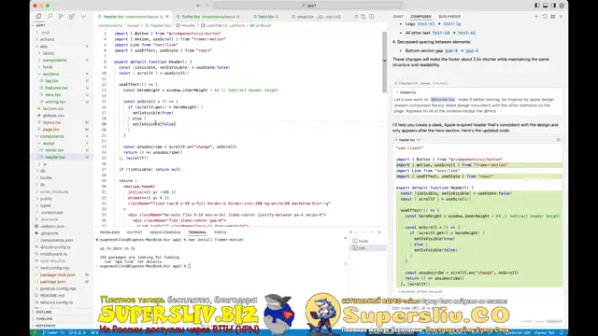
Task: Select the BUG FINDER tab
Action: click(449, 17)
